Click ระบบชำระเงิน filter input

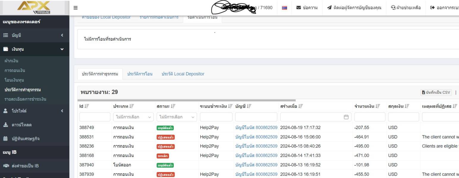(216, 117)
